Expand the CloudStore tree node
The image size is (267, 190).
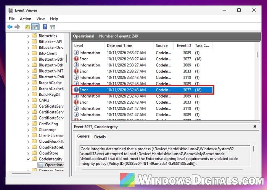tap(28, 153)
